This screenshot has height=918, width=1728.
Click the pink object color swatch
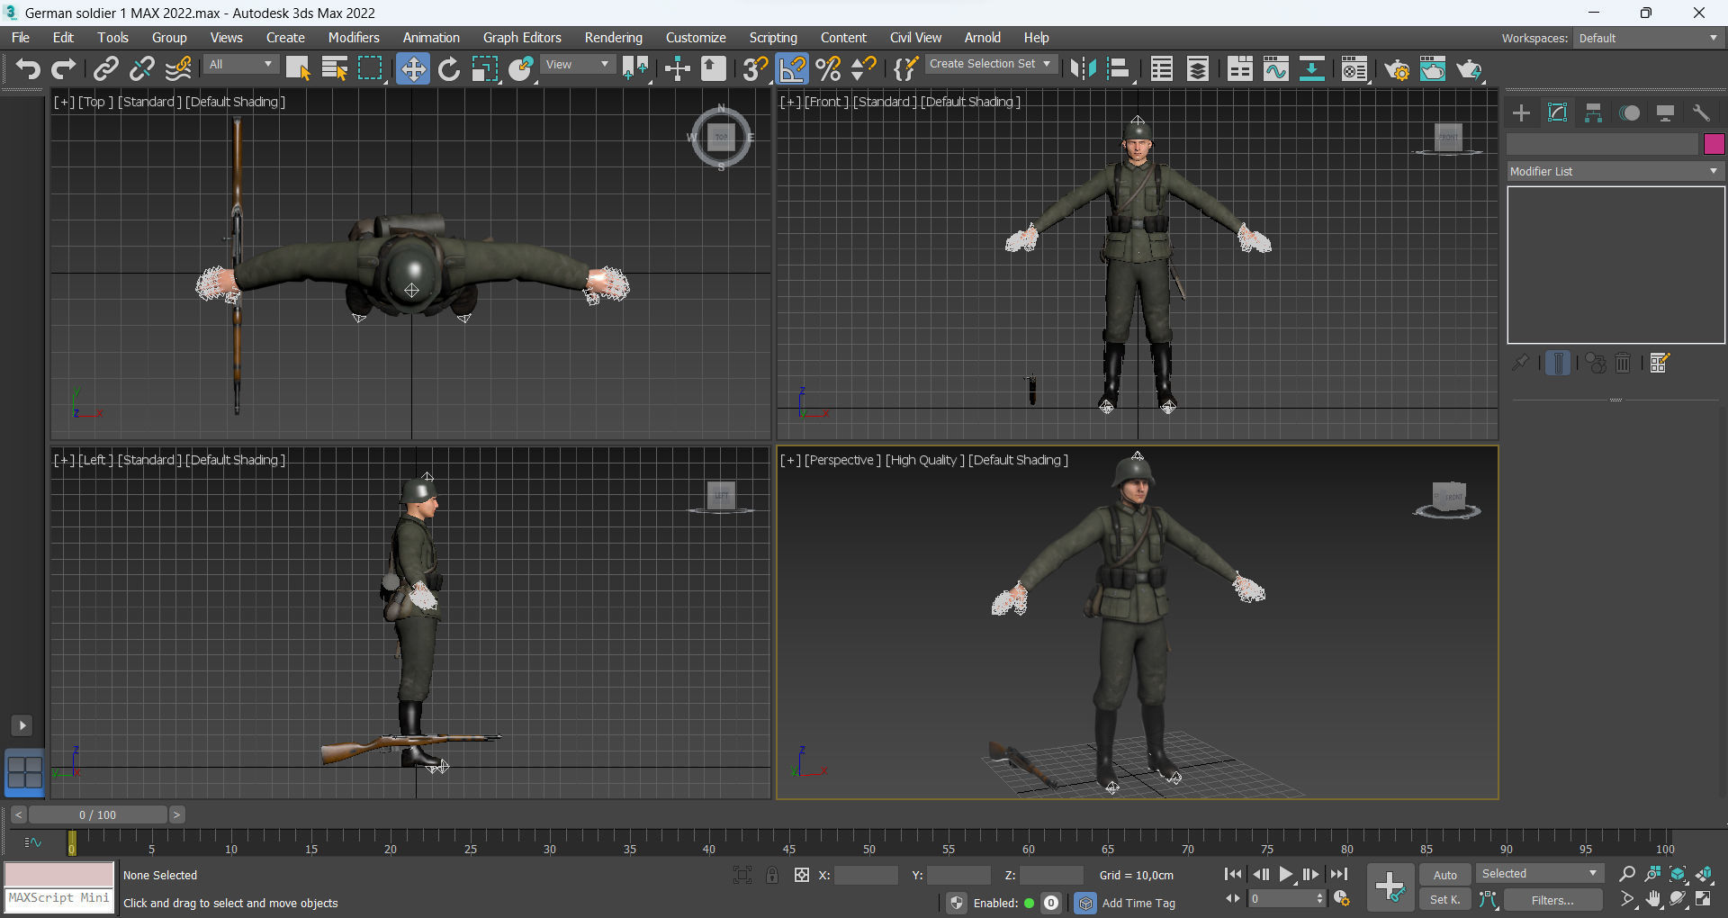point(1714,144)
